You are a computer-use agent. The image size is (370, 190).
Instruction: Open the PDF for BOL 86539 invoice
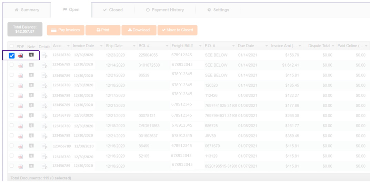[x=21, y=76]
